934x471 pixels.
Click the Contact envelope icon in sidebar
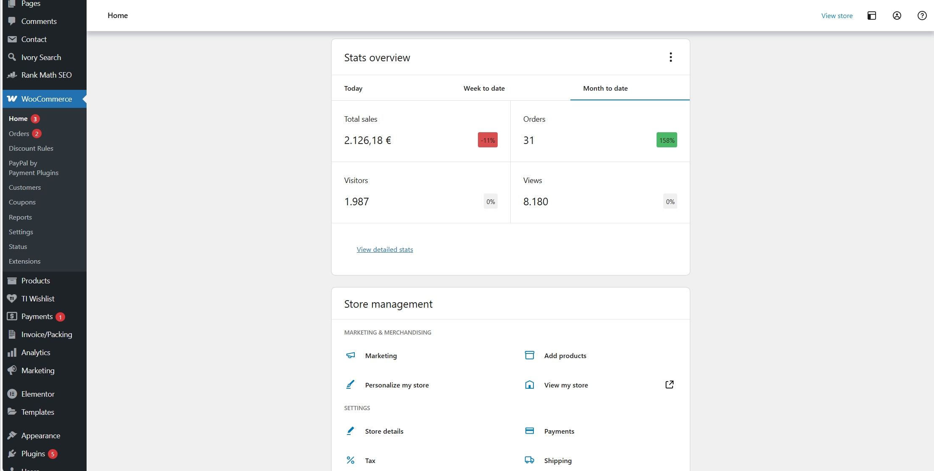[12, 39]
